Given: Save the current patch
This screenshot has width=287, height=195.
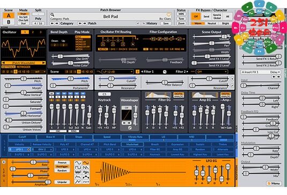Looking at the screenshot, I should coord(166,24).
